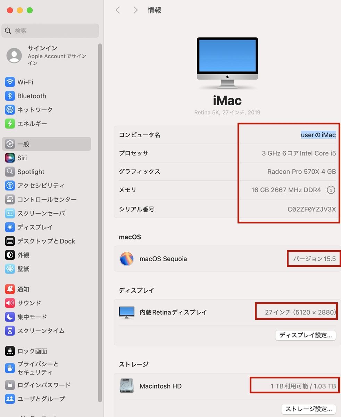Image resolution: width=341 pixels, height=417 pixels.
Task: Click the serial number C02ZF0YZJV3X
Action: [x=312, y=209]
